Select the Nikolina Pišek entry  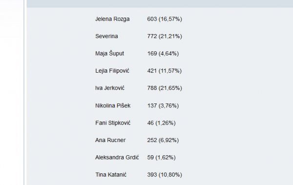(113, 105)
